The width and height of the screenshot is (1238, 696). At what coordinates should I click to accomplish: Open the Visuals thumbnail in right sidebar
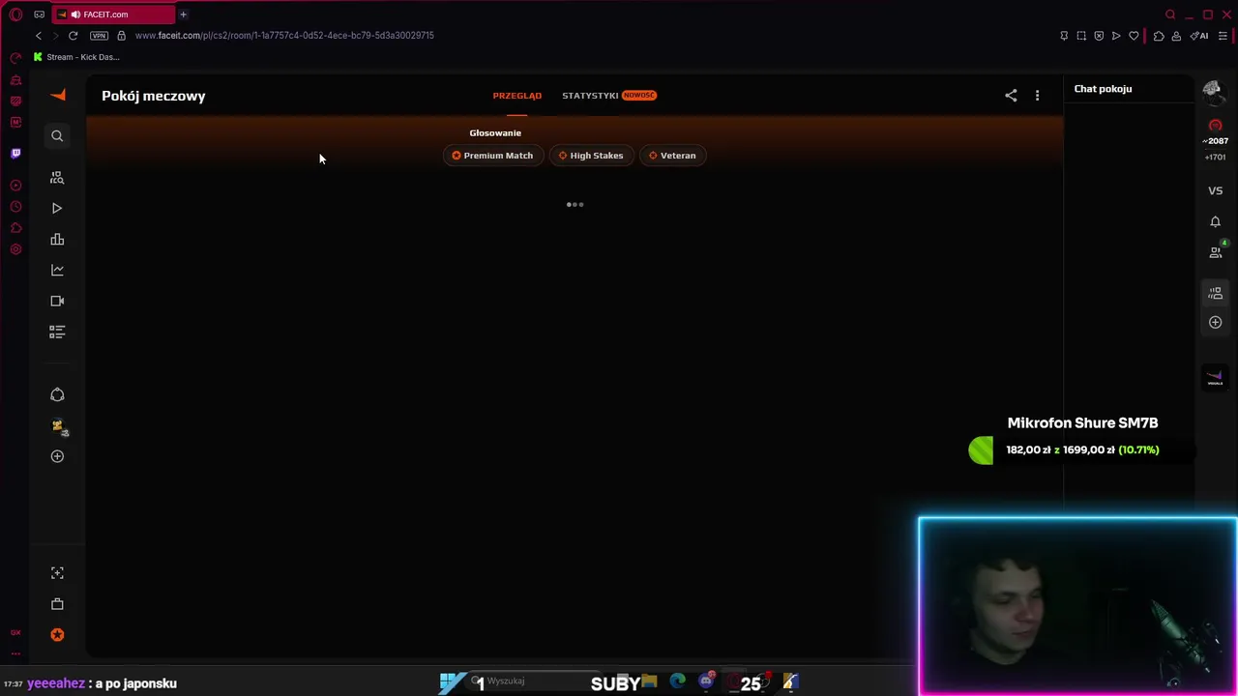tap(1216, 378)
